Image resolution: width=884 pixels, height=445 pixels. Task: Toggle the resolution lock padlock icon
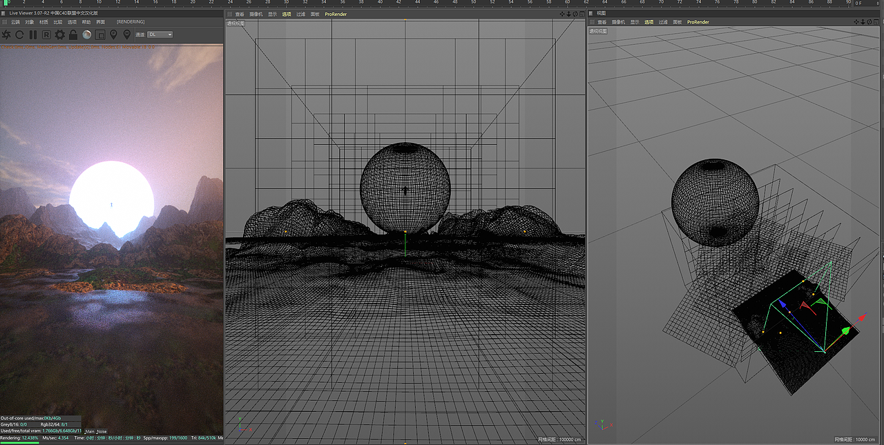73,34
